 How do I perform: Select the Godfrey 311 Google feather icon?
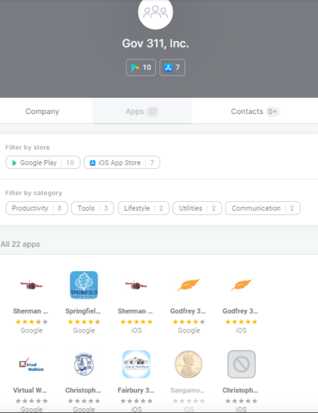pos(188,285)
